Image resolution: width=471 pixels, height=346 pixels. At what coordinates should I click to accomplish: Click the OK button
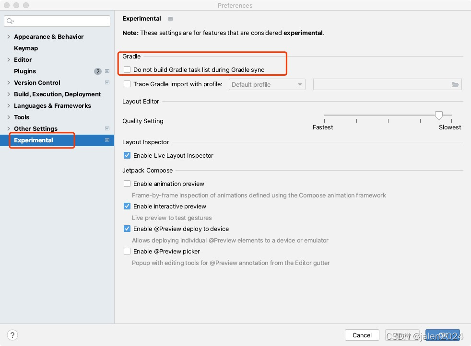point(443,335)
